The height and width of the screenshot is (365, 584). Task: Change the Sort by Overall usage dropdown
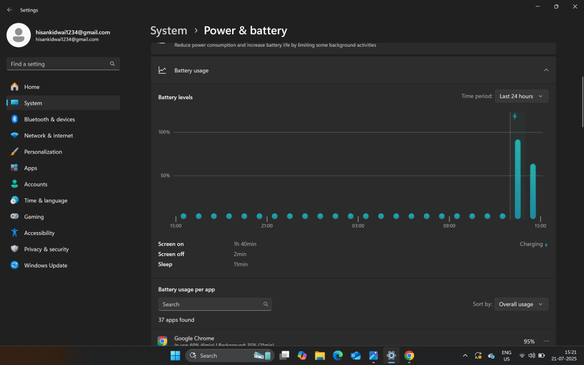[520, 304]
